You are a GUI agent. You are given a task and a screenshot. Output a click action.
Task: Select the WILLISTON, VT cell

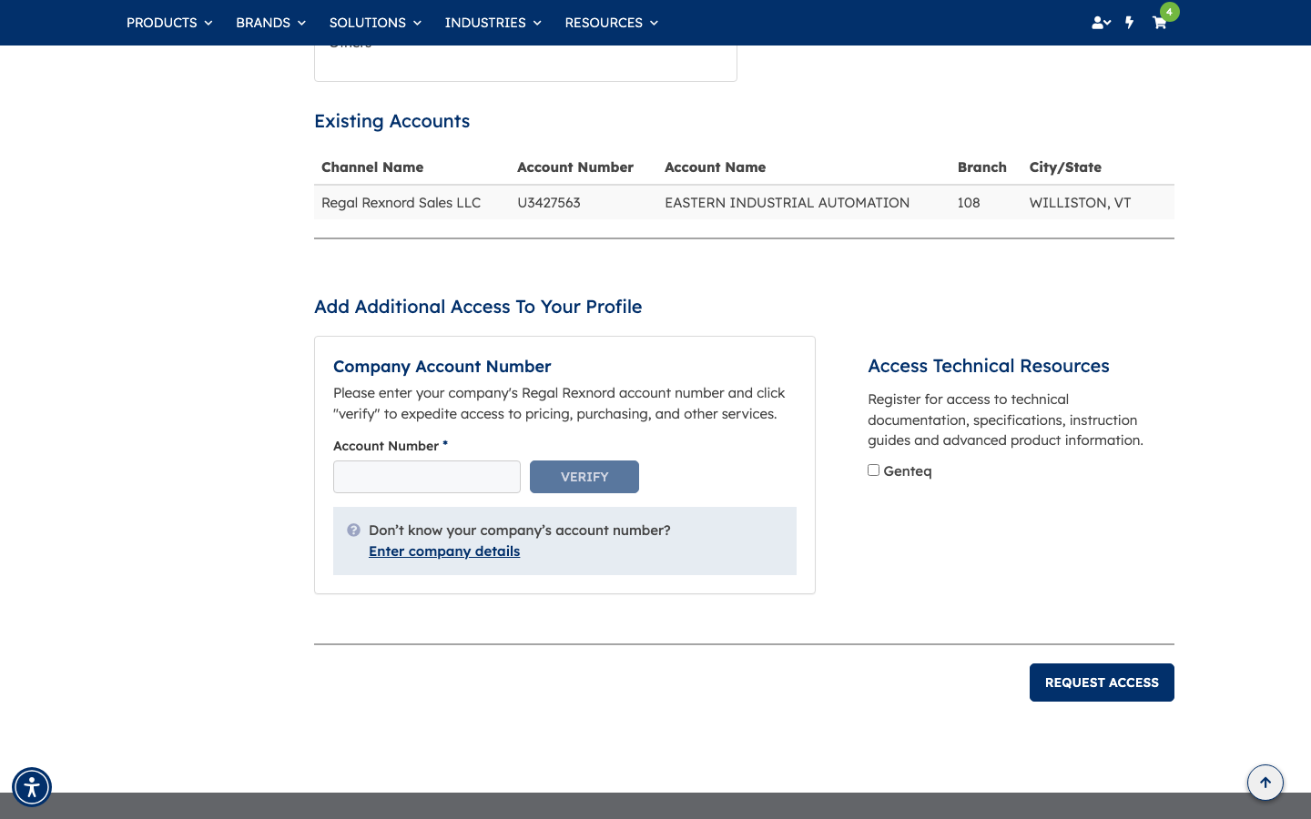point(1080,203)
